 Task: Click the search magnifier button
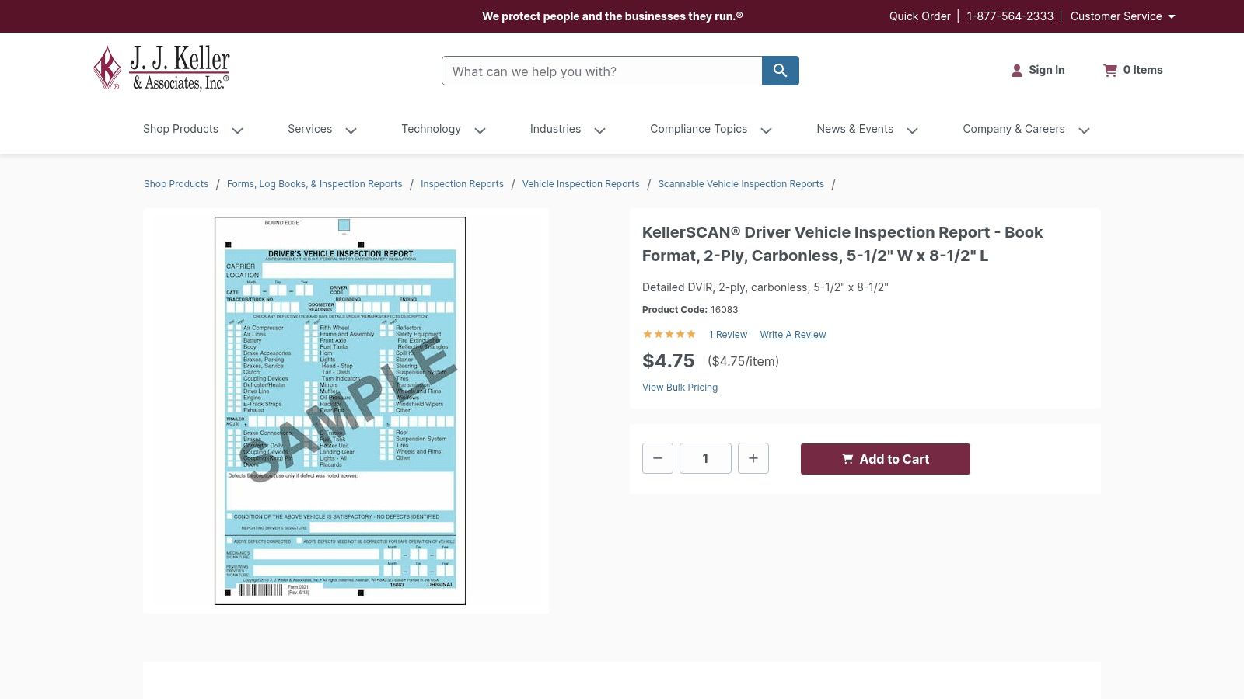pyautogui.click(x=781, y=71)
